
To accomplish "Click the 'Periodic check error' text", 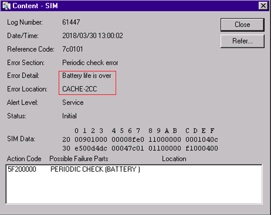I will point(90,63).
